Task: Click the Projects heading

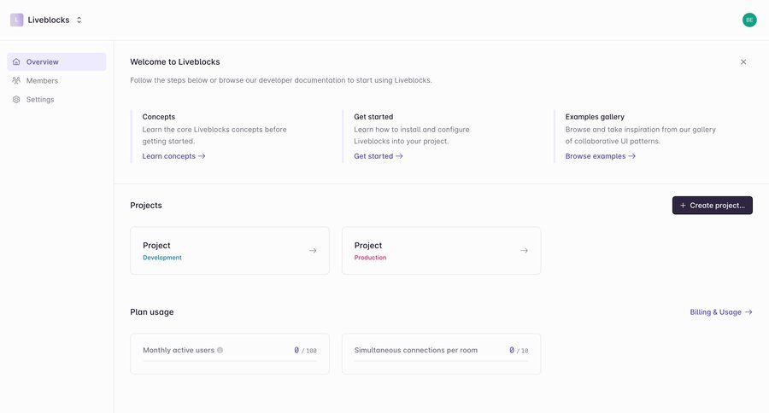Action: [x=145, y=206]
